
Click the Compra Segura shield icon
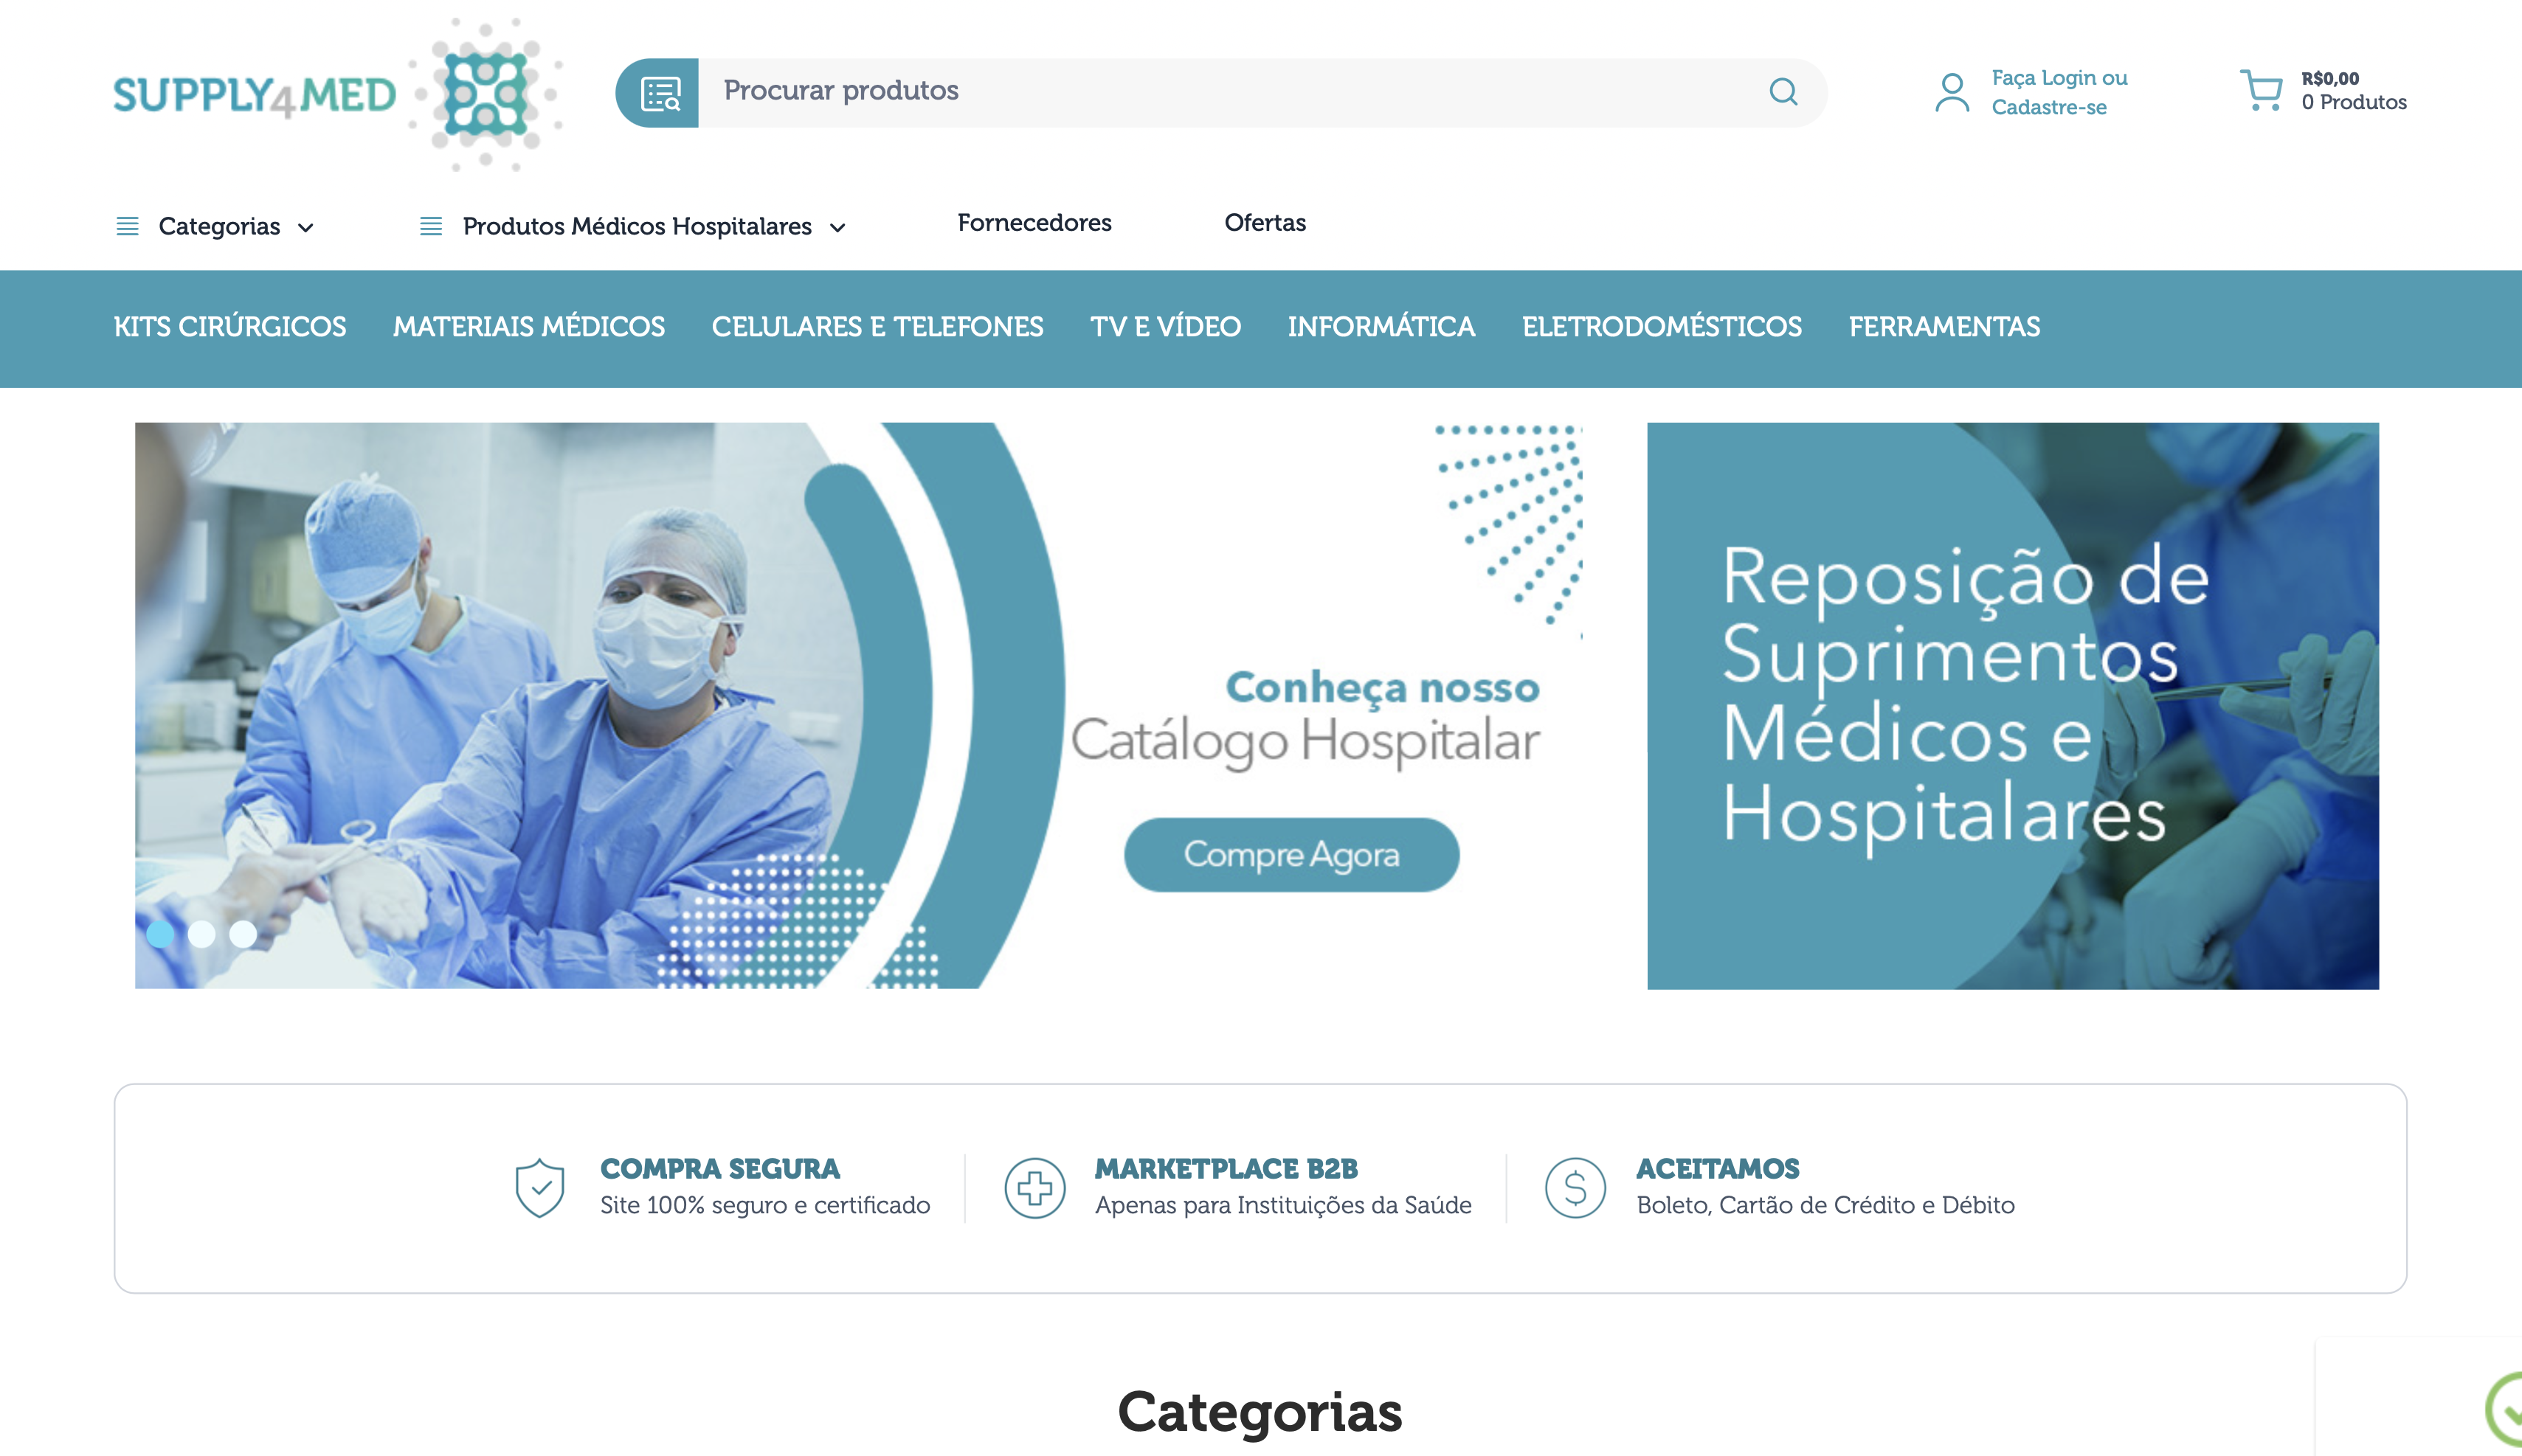pyautogui.click(x=539, y=1188)
